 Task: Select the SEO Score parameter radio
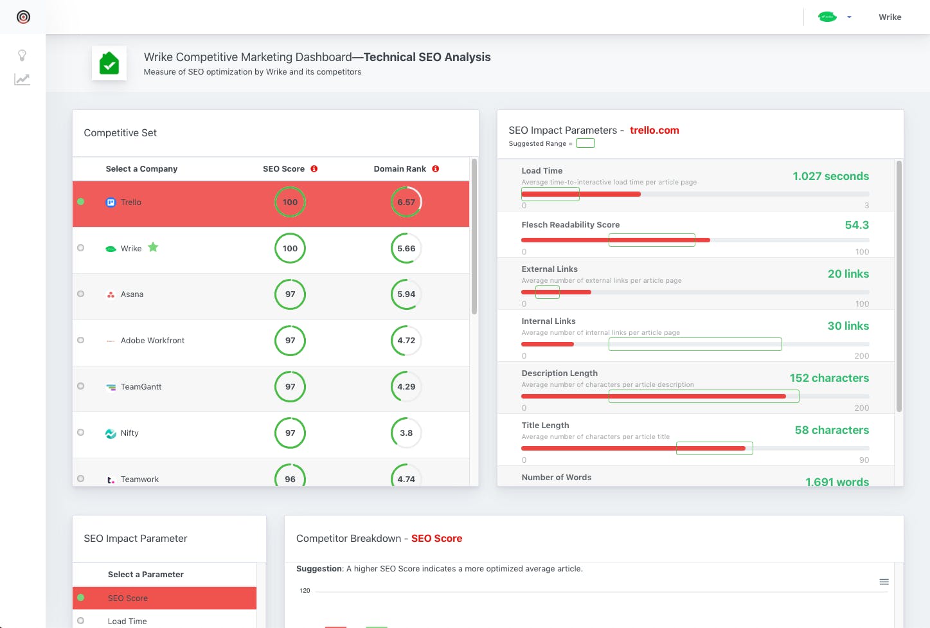pos(80,598)
